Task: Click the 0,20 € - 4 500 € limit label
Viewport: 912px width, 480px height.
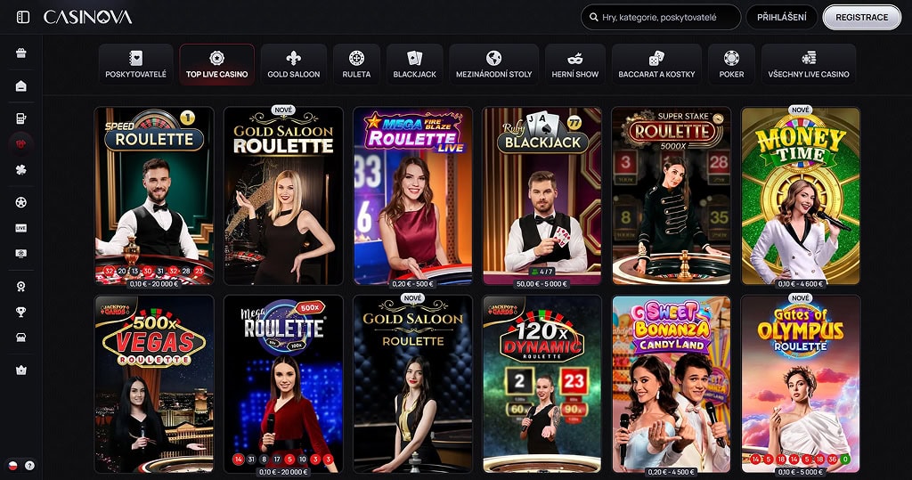Action: pos(672,472)
